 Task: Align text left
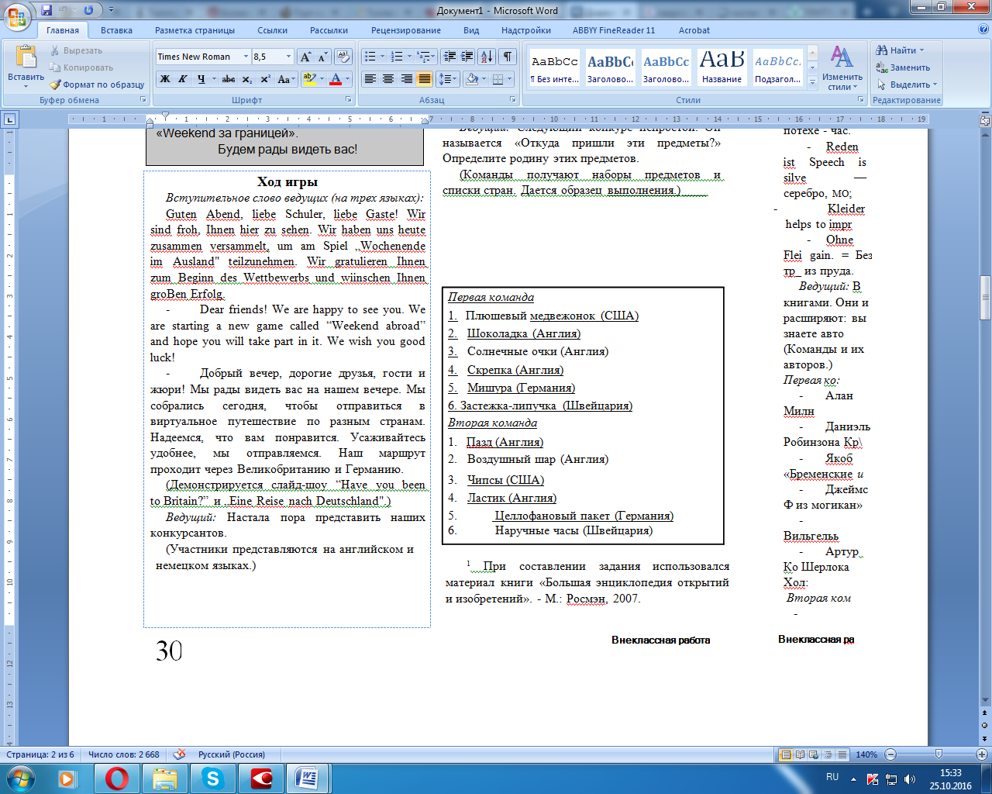[370, 79]
